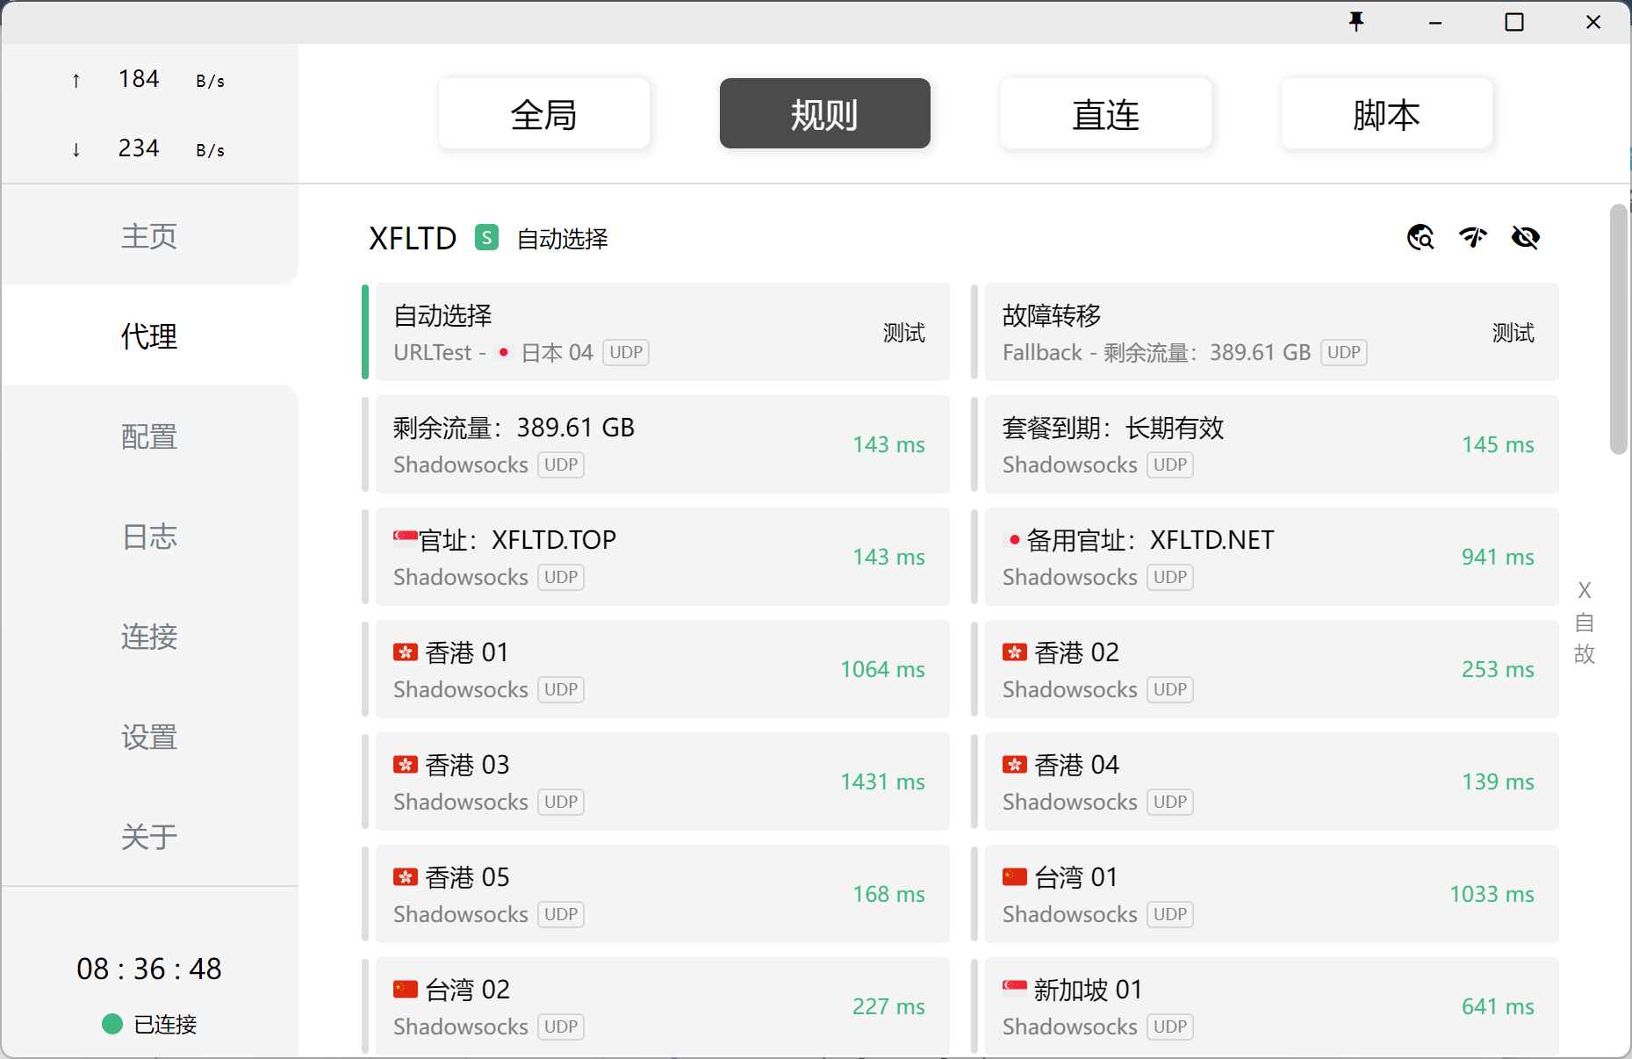
Task: Select the 香港 03 node
Action: (x=663, y=782)
